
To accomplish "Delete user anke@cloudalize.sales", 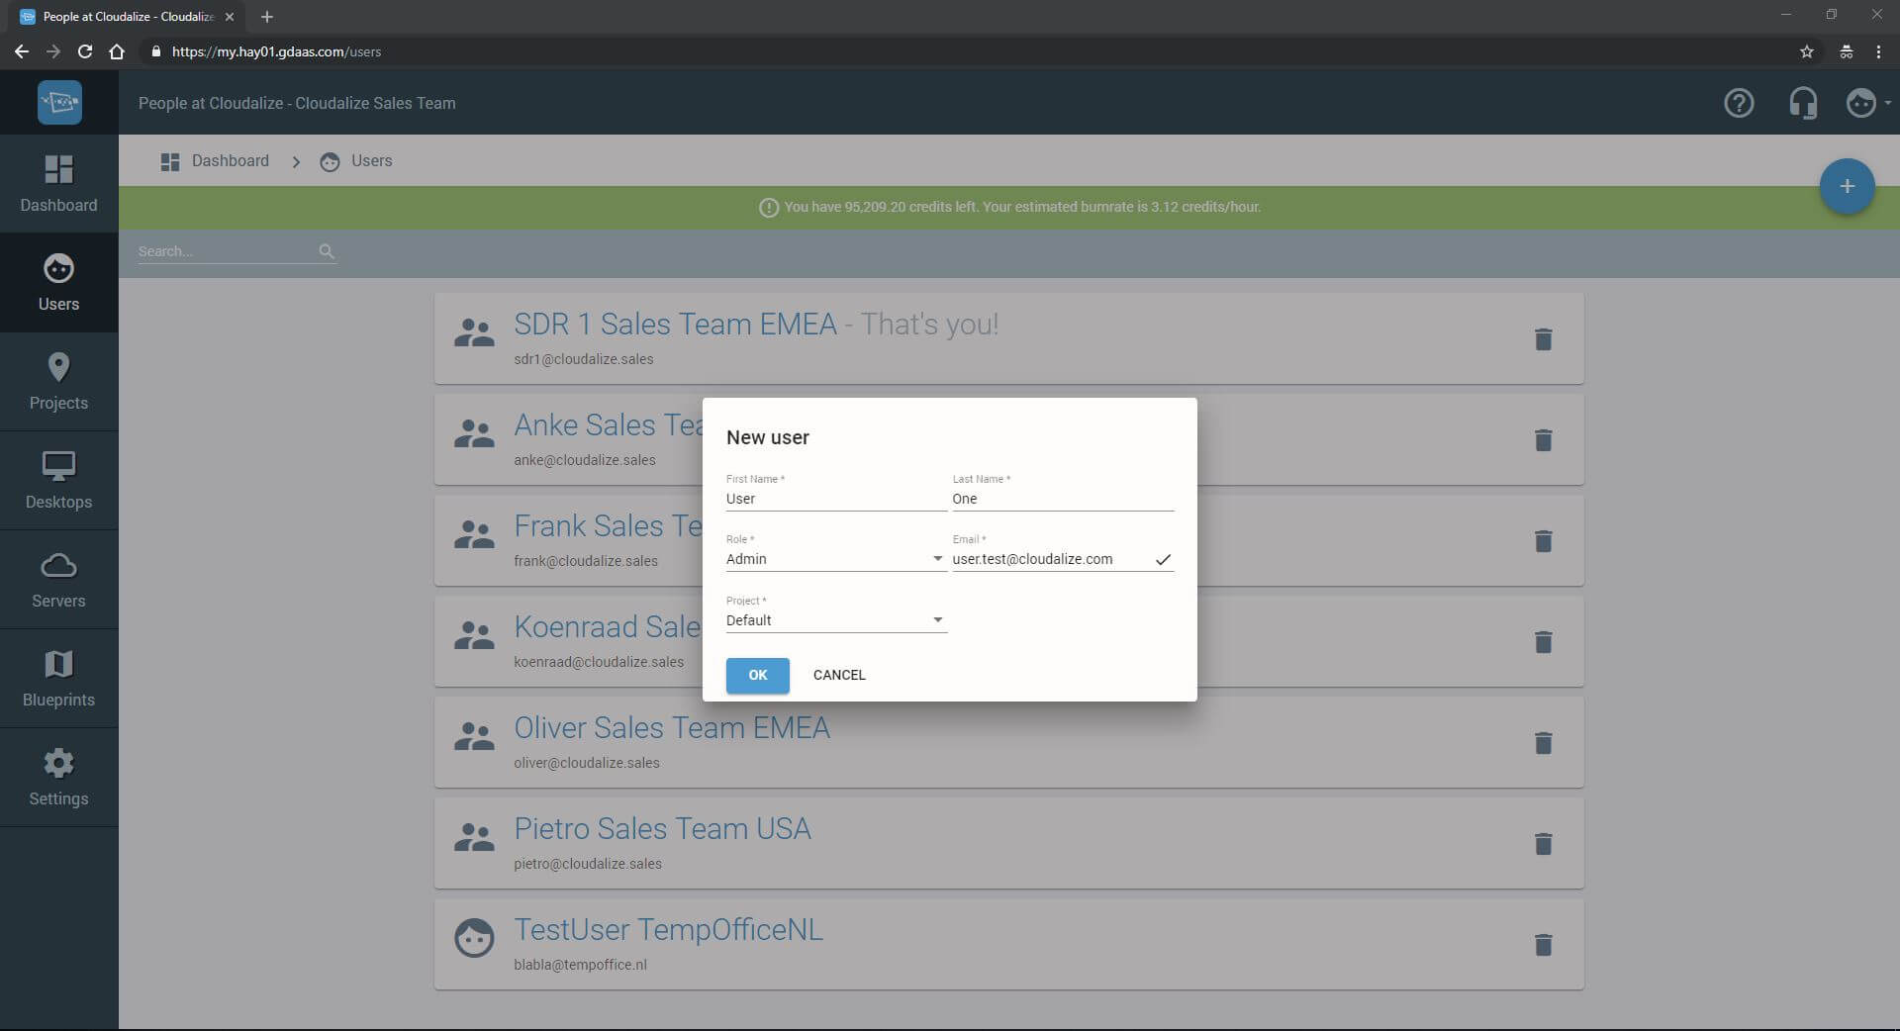I will (x=1543, y=440).
